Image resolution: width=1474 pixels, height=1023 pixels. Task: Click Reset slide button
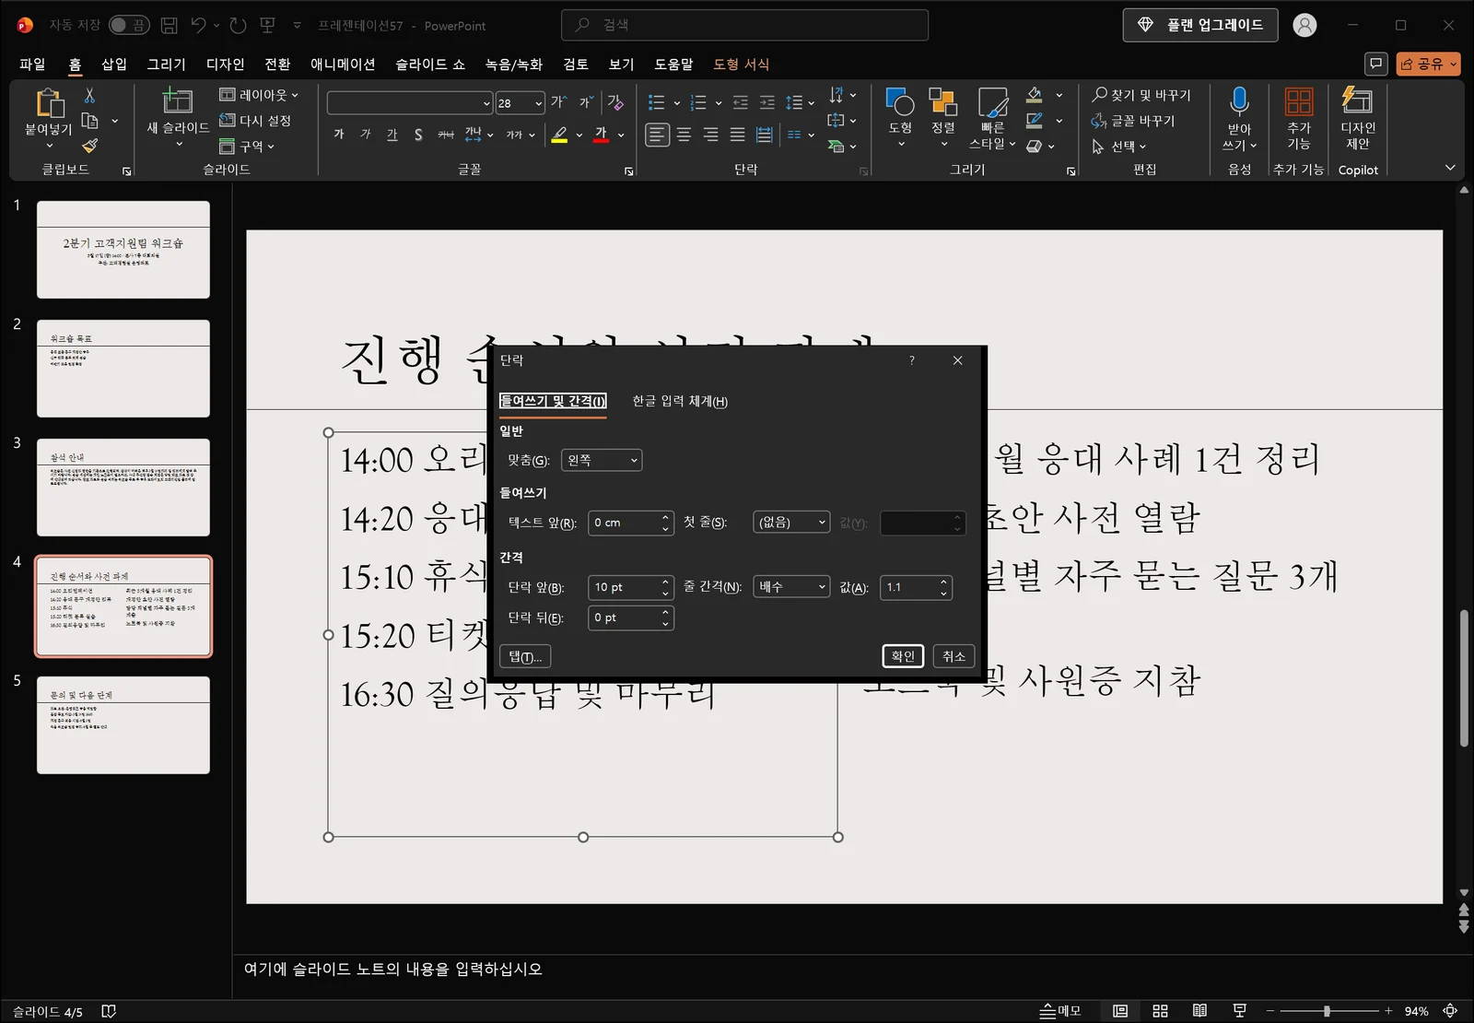[x=256, y=121]
